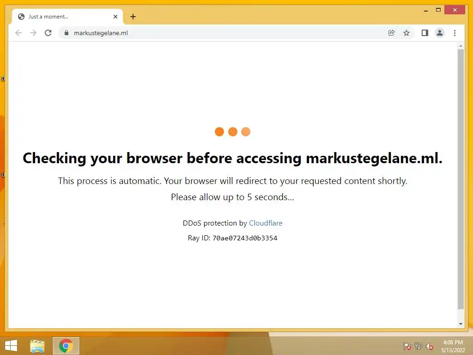Image resolution: width=473 pixels, height=355 pixels.
Task: View site information via the lock icon
Action: click(67, 33)
